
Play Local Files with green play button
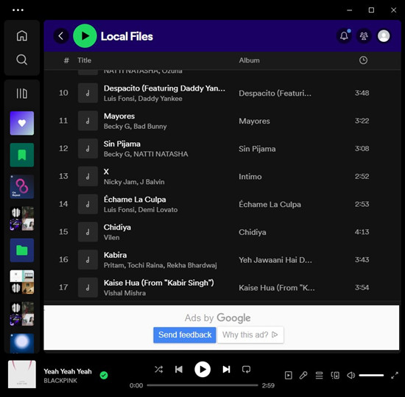(85, 36)
